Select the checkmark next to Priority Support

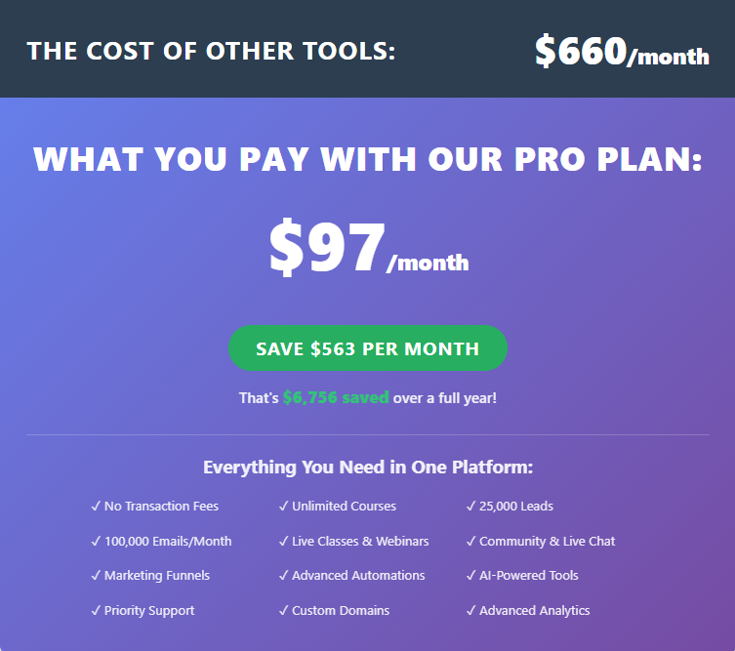pyautogui.click(x=96, y=611)
